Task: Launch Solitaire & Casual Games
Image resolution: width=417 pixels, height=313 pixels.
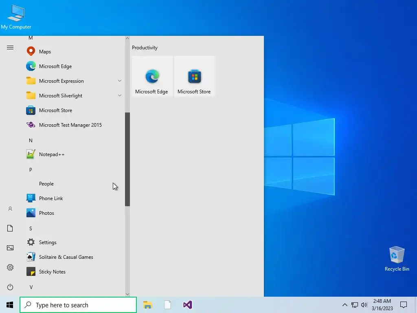Action: point(74,257)
